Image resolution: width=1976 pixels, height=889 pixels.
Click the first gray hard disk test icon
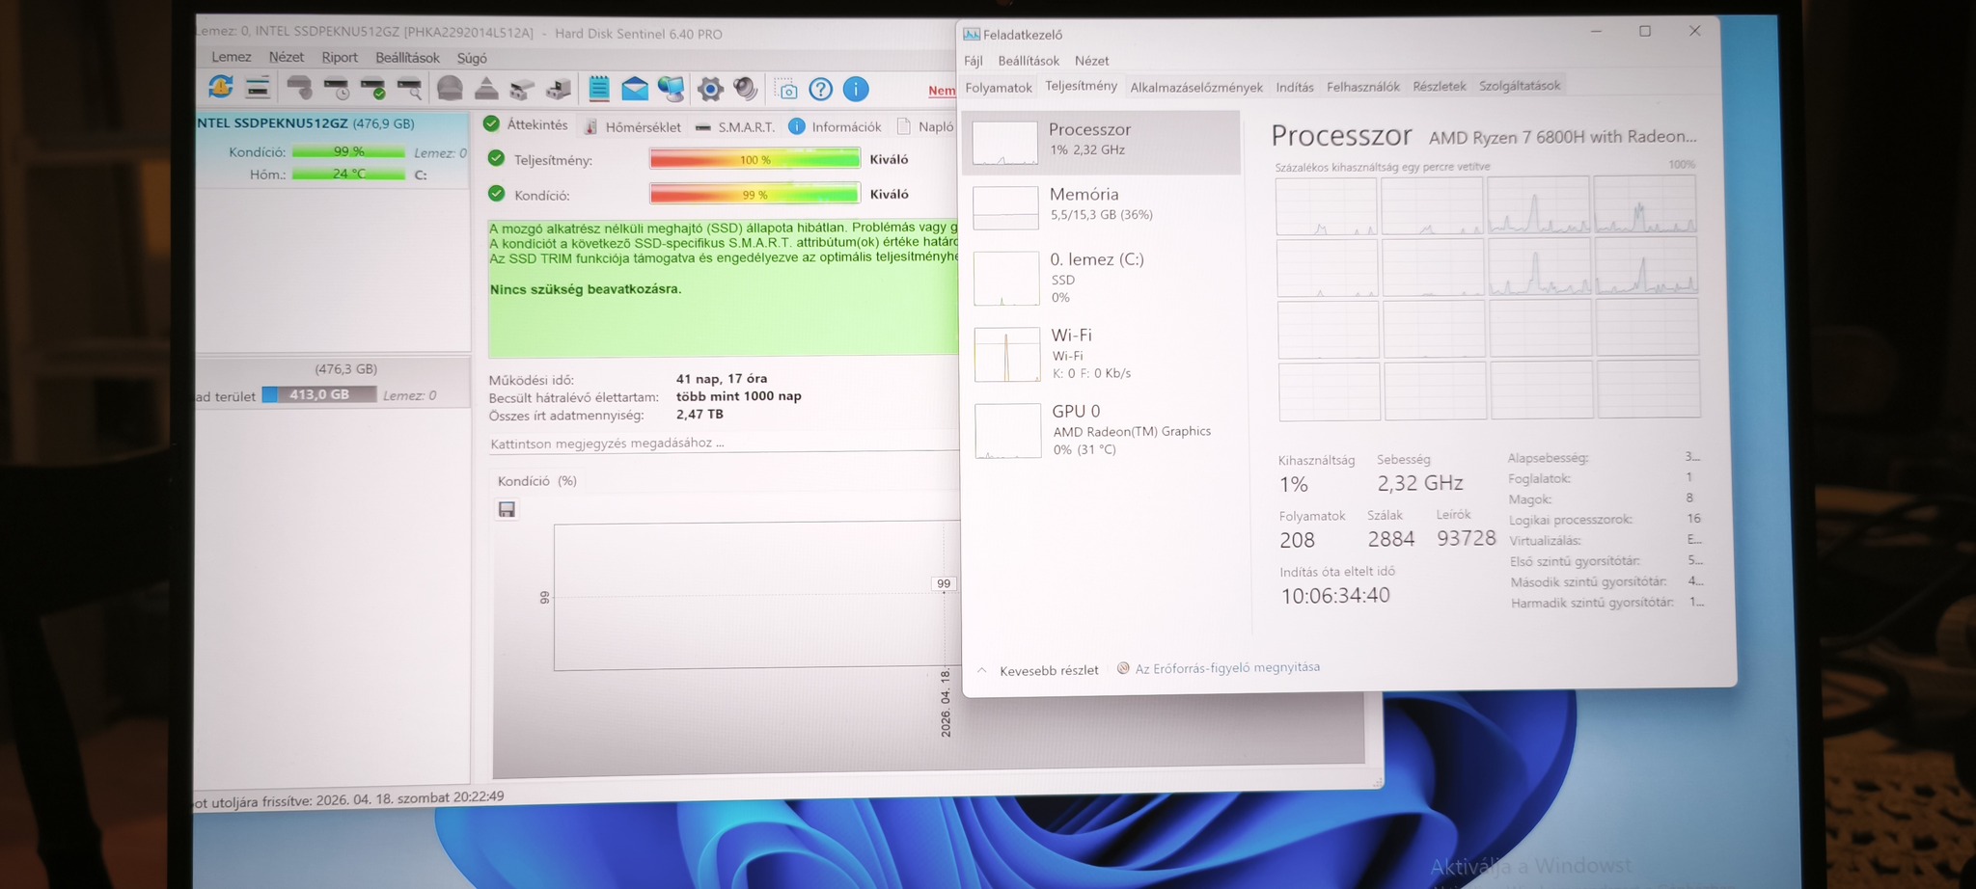(x=299, y=89)
